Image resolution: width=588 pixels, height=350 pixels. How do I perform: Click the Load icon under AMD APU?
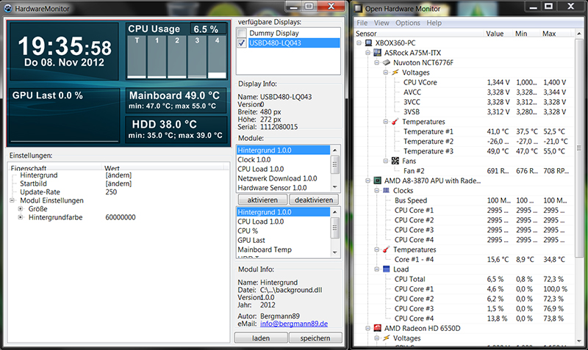click(387, 269)
